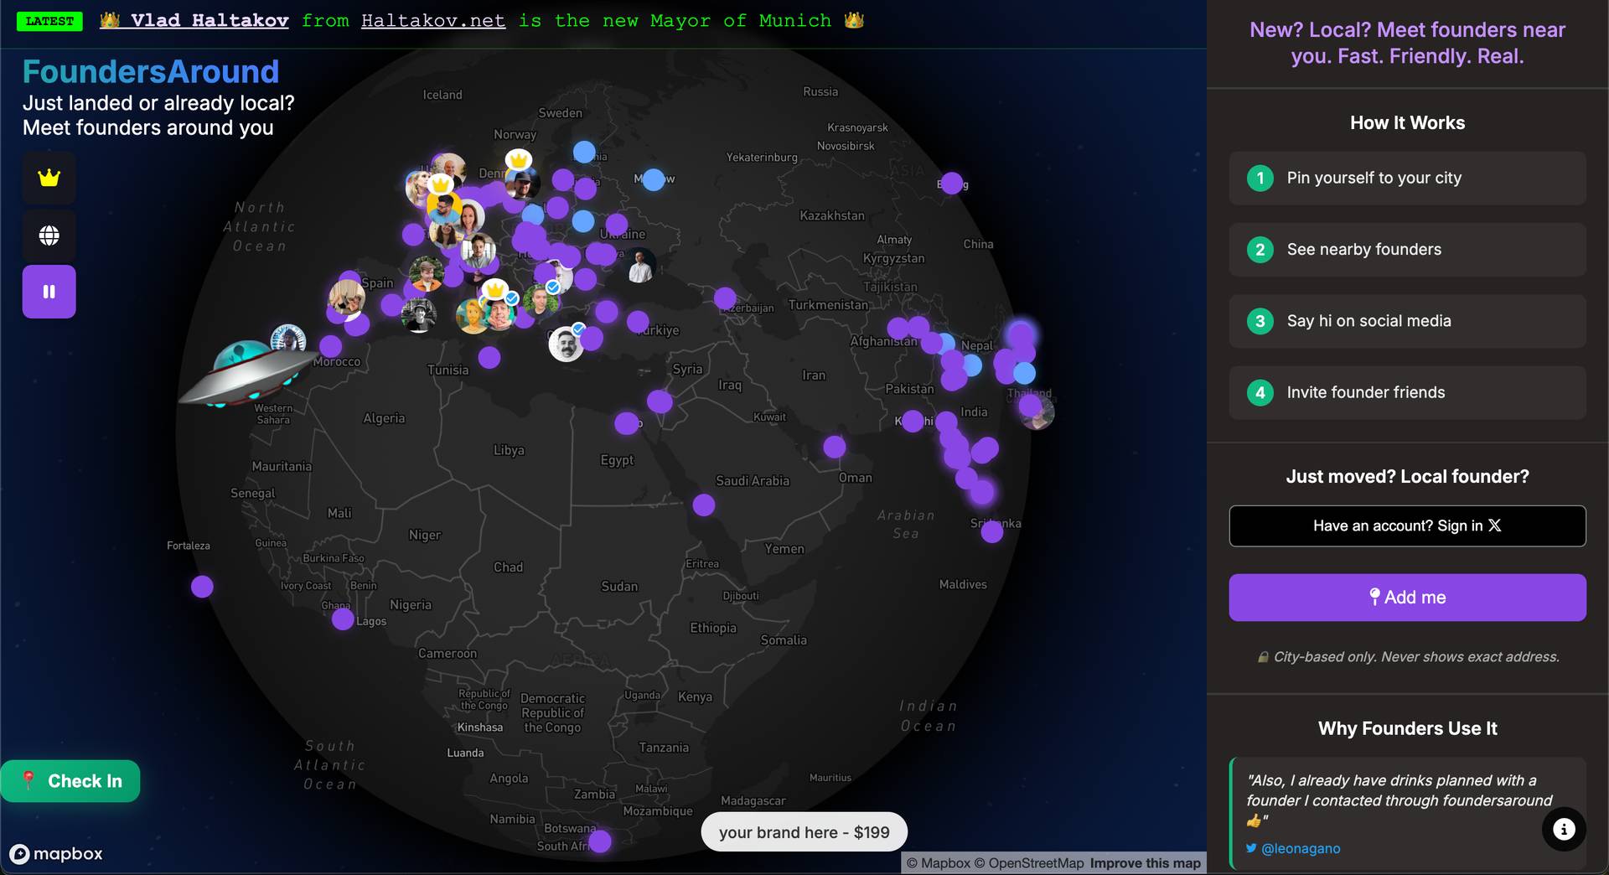This screenshot has height=875, width=1609.
Task: Open the Mapbox logo link
Action: pyautogui.click(x=56, y=853)
